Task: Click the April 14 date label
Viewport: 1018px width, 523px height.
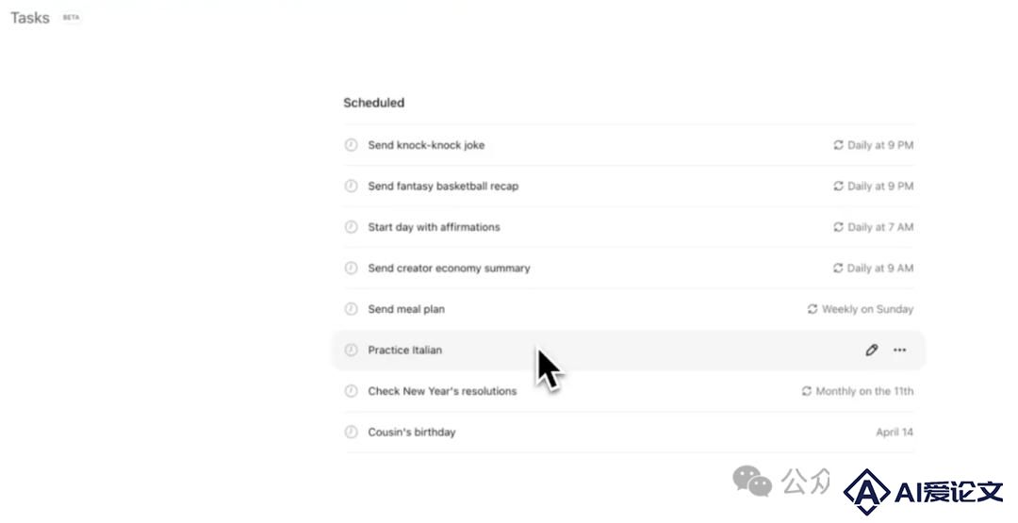Action: click(x=895, y=433)
